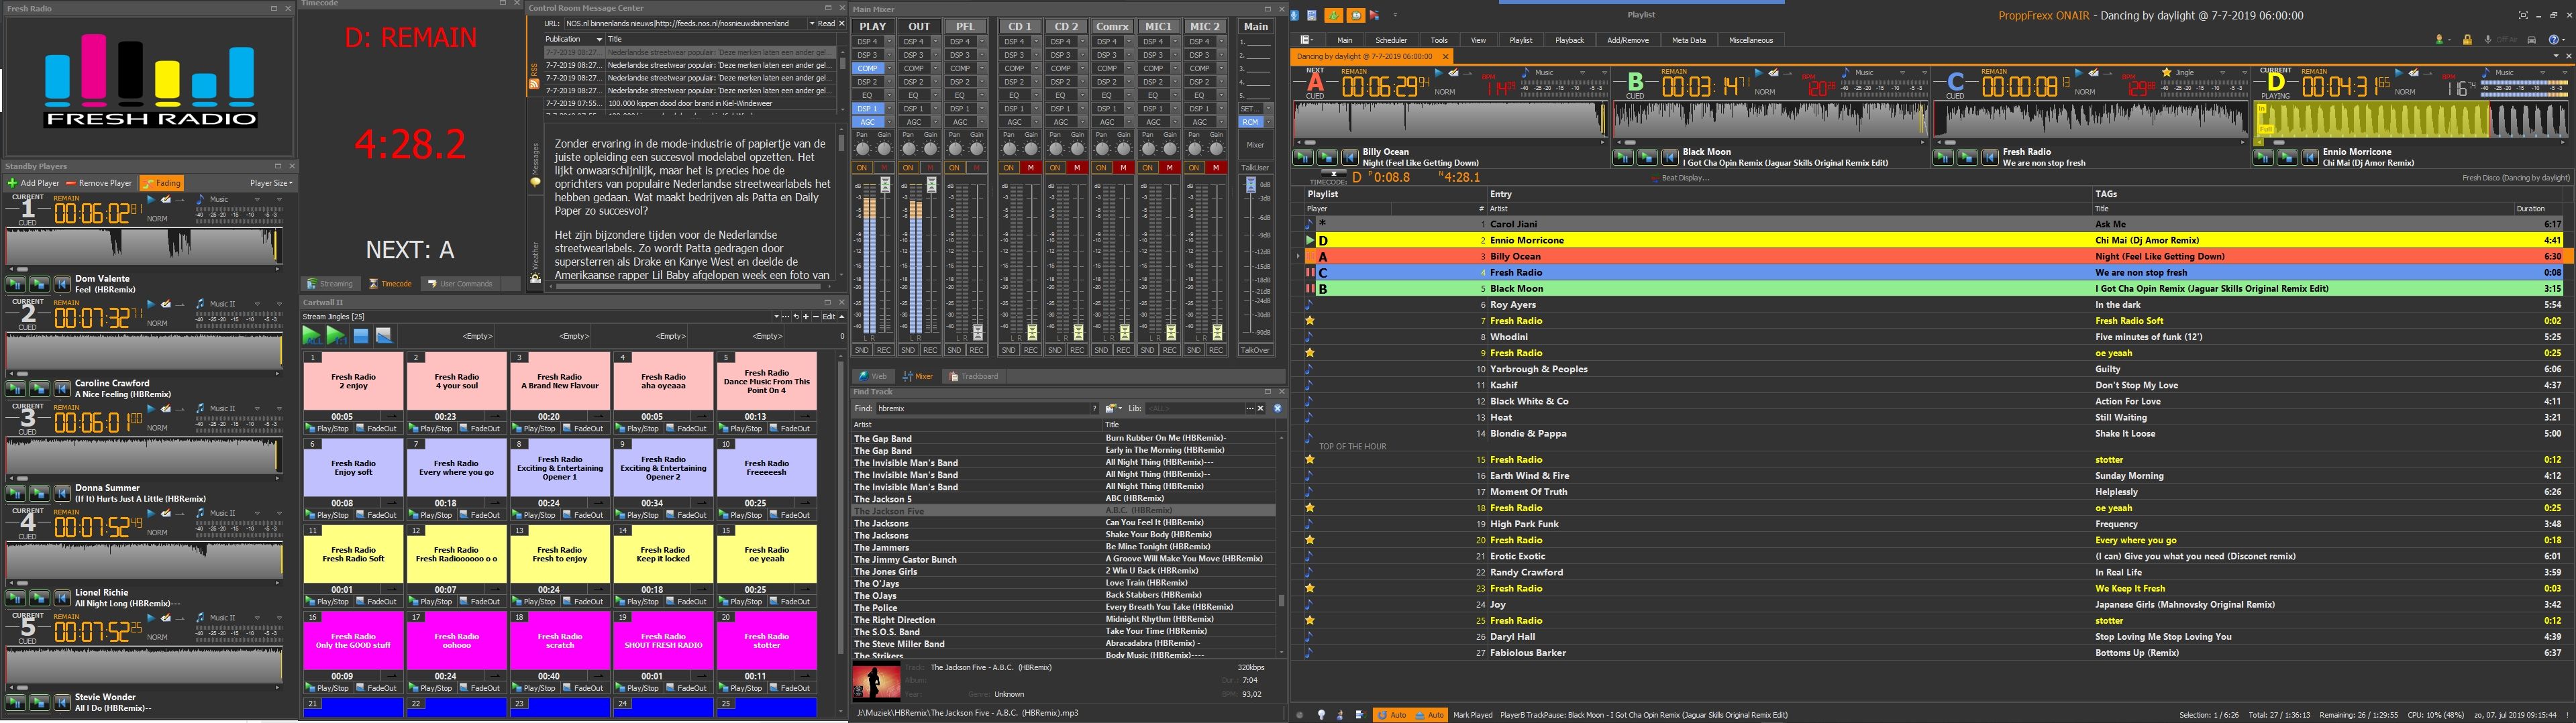Click the cartwall Play 1:1 icon
2576x723 pixels.
[x=336, y=336]
